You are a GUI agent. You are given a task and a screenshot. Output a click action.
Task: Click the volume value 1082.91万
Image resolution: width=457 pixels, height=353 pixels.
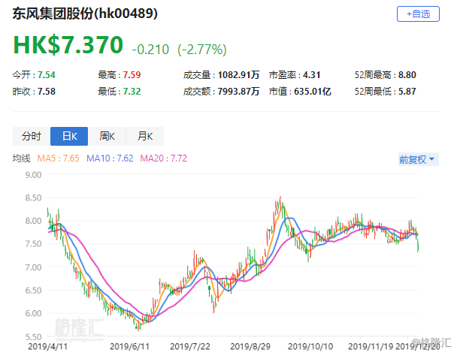pos(238,75)
